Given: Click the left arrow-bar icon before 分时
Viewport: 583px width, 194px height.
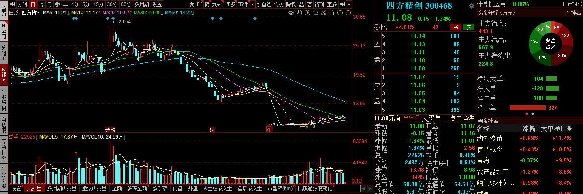Looking at the screenshot, I should point(13,4).
